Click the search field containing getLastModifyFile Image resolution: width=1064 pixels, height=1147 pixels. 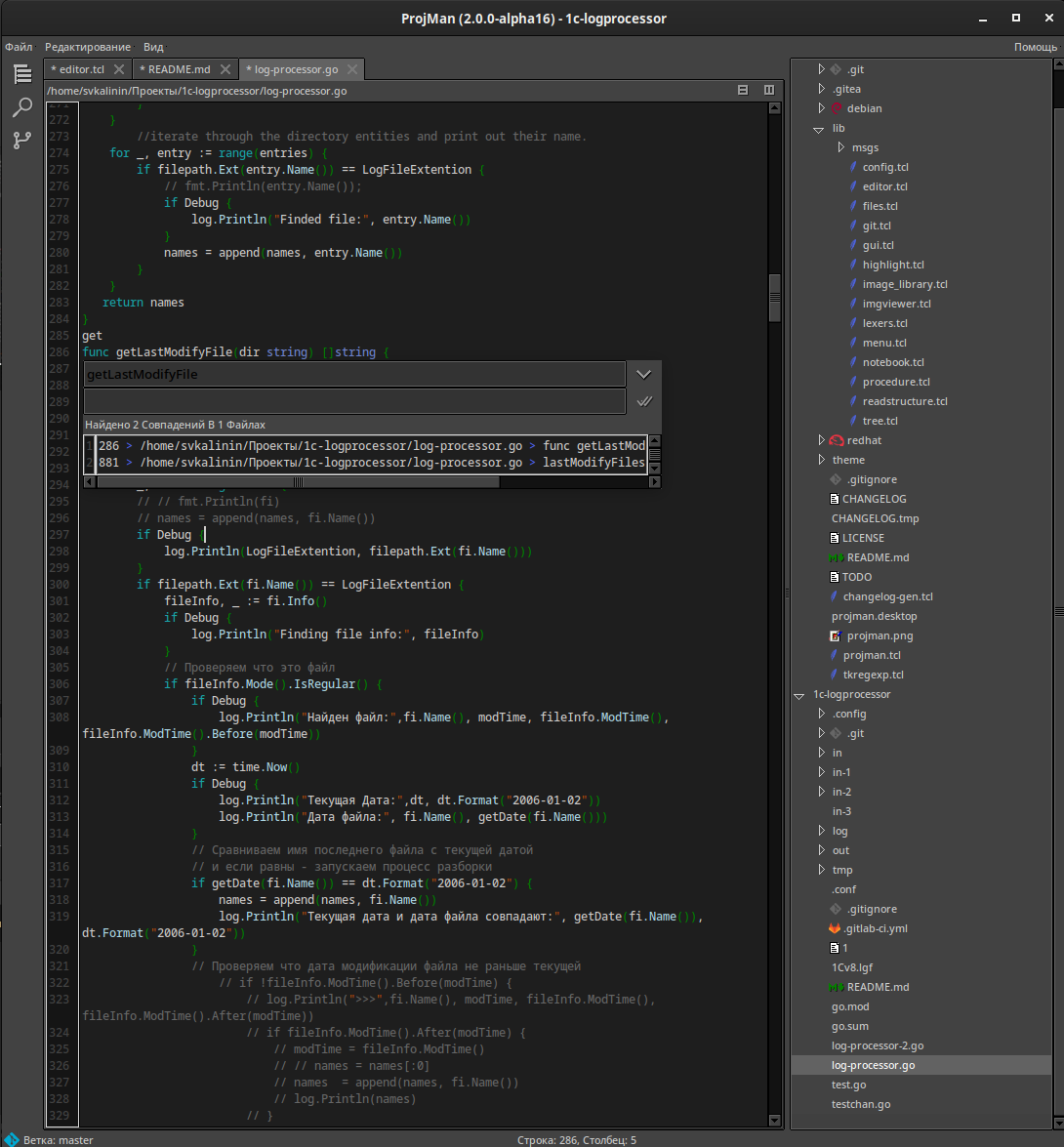(x=354, y=375)
